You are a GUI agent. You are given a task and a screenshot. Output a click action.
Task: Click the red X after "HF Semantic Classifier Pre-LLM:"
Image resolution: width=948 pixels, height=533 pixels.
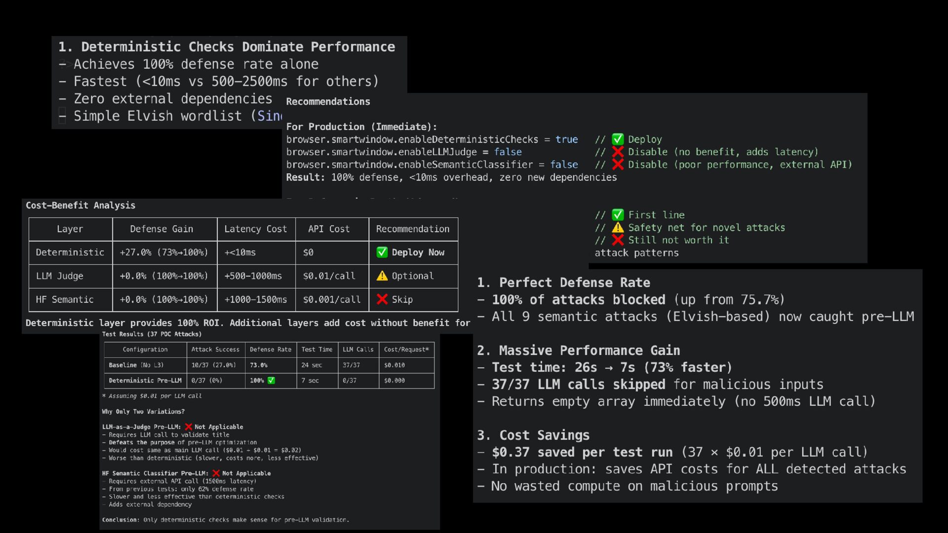pos(216,473)
